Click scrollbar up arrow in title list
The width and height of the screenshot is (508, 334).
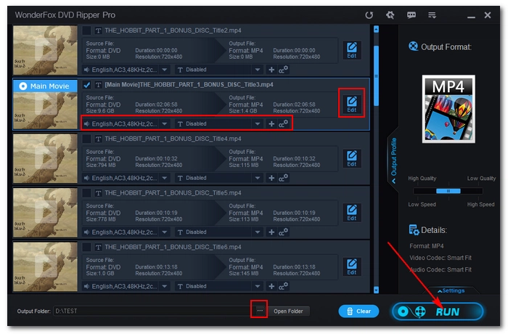point(376,30)
